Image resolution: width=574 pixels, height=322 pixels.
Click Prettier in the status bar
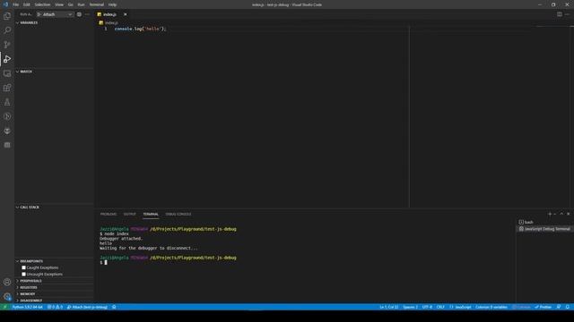pos(543,307)
